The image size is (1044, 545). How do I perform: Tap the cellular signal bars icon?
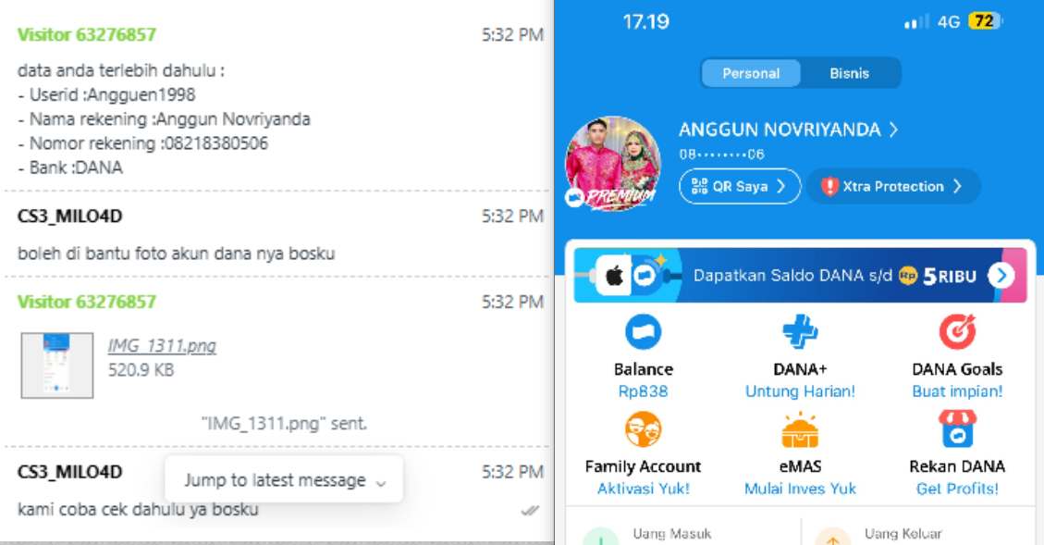[916, 22]
